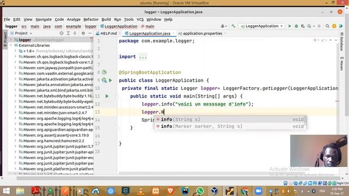Open the Project view selector dropdown
Image resolution: width=349 pixels, height=196 pixels.
point(21,33)
